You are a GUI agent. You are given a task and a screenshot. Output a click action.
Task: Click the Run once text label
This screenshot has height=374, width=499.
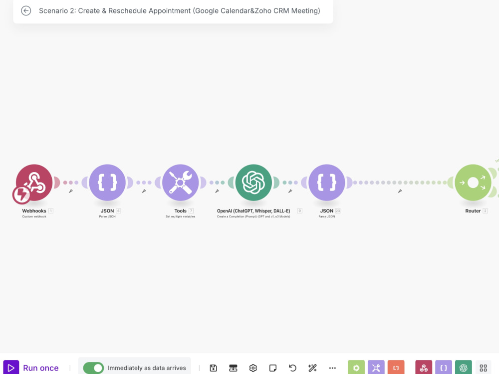[x=41, y=368]
